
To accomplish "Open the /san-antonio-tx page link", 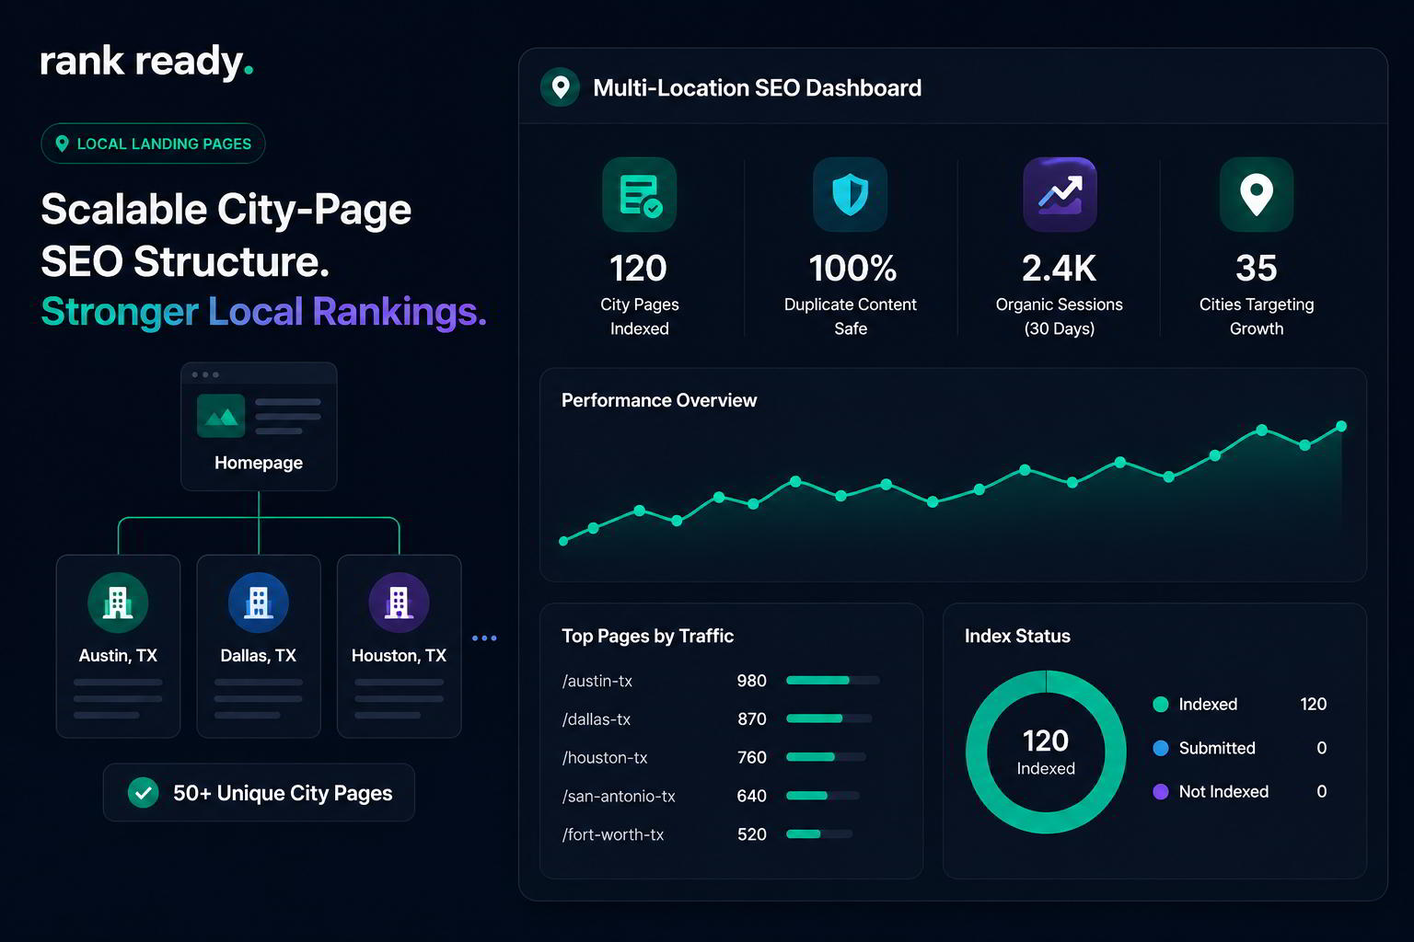I will (x=619, y=796).
